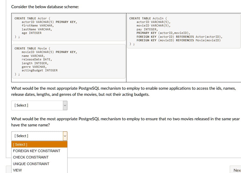This screenshot has height=173, width=241.
Task: Click the chevron arrow on the first dropdown
Action: coord(65,105)
